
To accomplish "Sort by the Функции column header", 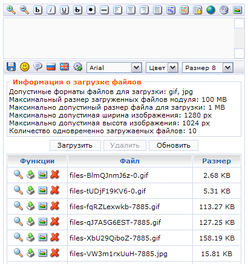I will (37, 161).
